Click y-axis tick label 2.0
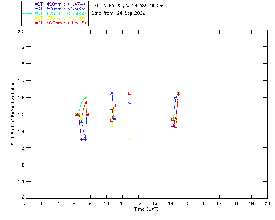275x220 pixels. pyautogui.click(x=21, y=31)
